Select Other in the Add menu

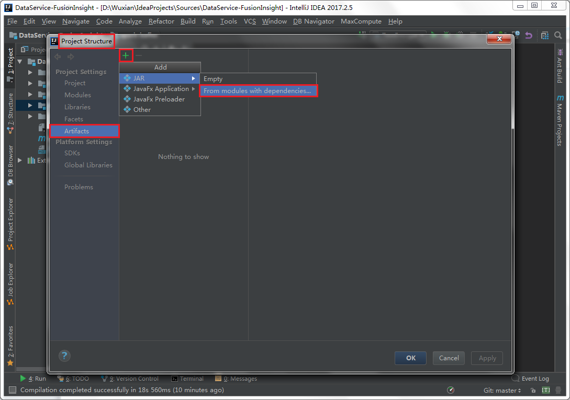(x=160, y=109)
